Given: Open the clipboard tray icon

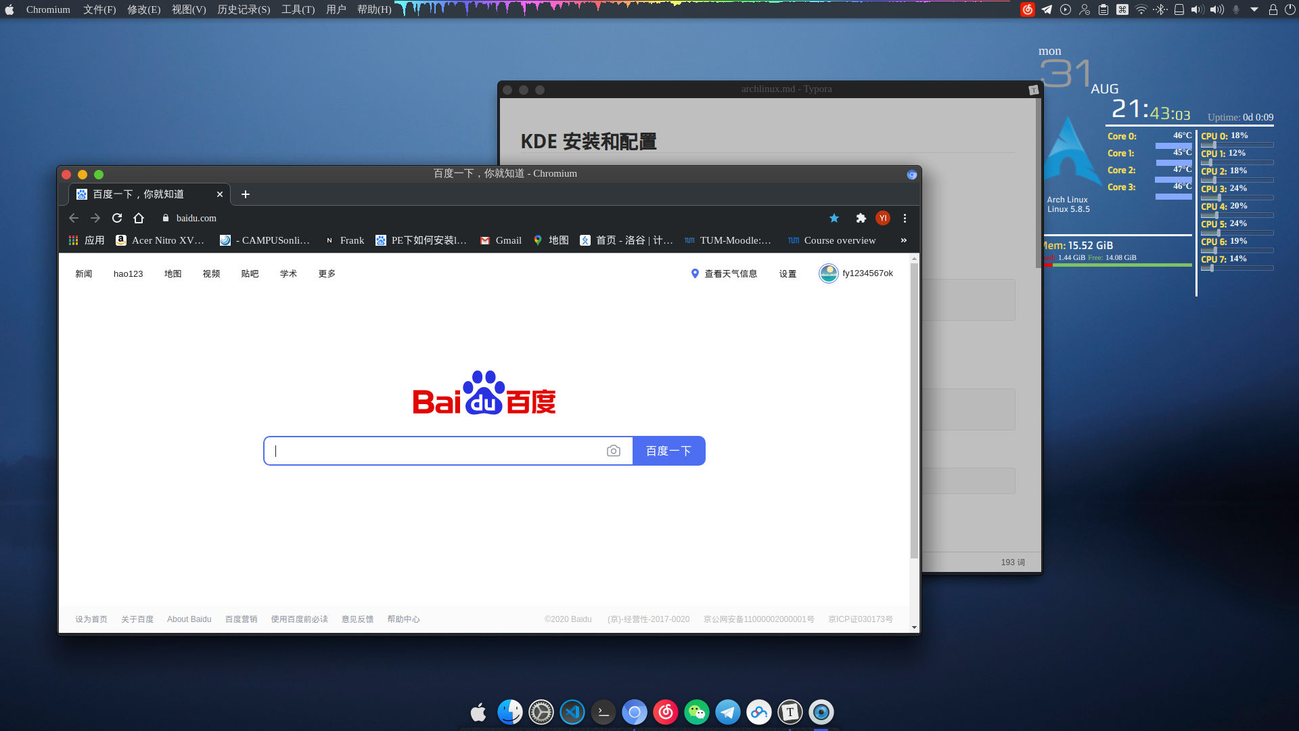Looking at the screenshot, I should click(1103, 9).
